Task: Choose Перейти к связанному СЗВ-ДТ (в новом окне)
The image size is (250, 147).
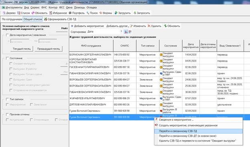Action: click(x=198, y=136)
